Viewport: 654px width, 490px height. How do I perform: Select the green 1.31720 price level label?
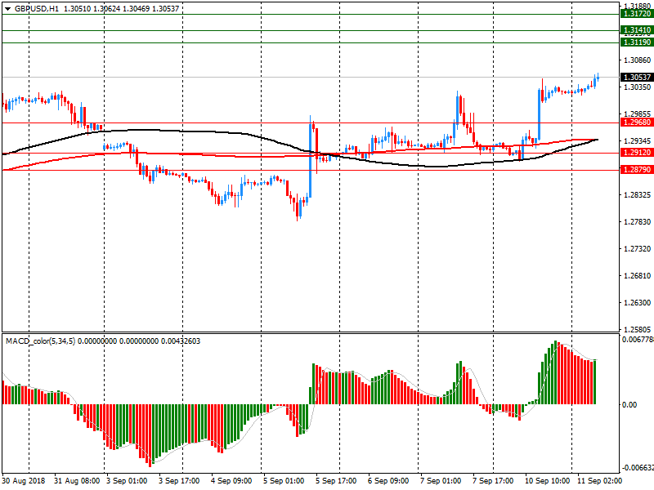tap(635, 15)
